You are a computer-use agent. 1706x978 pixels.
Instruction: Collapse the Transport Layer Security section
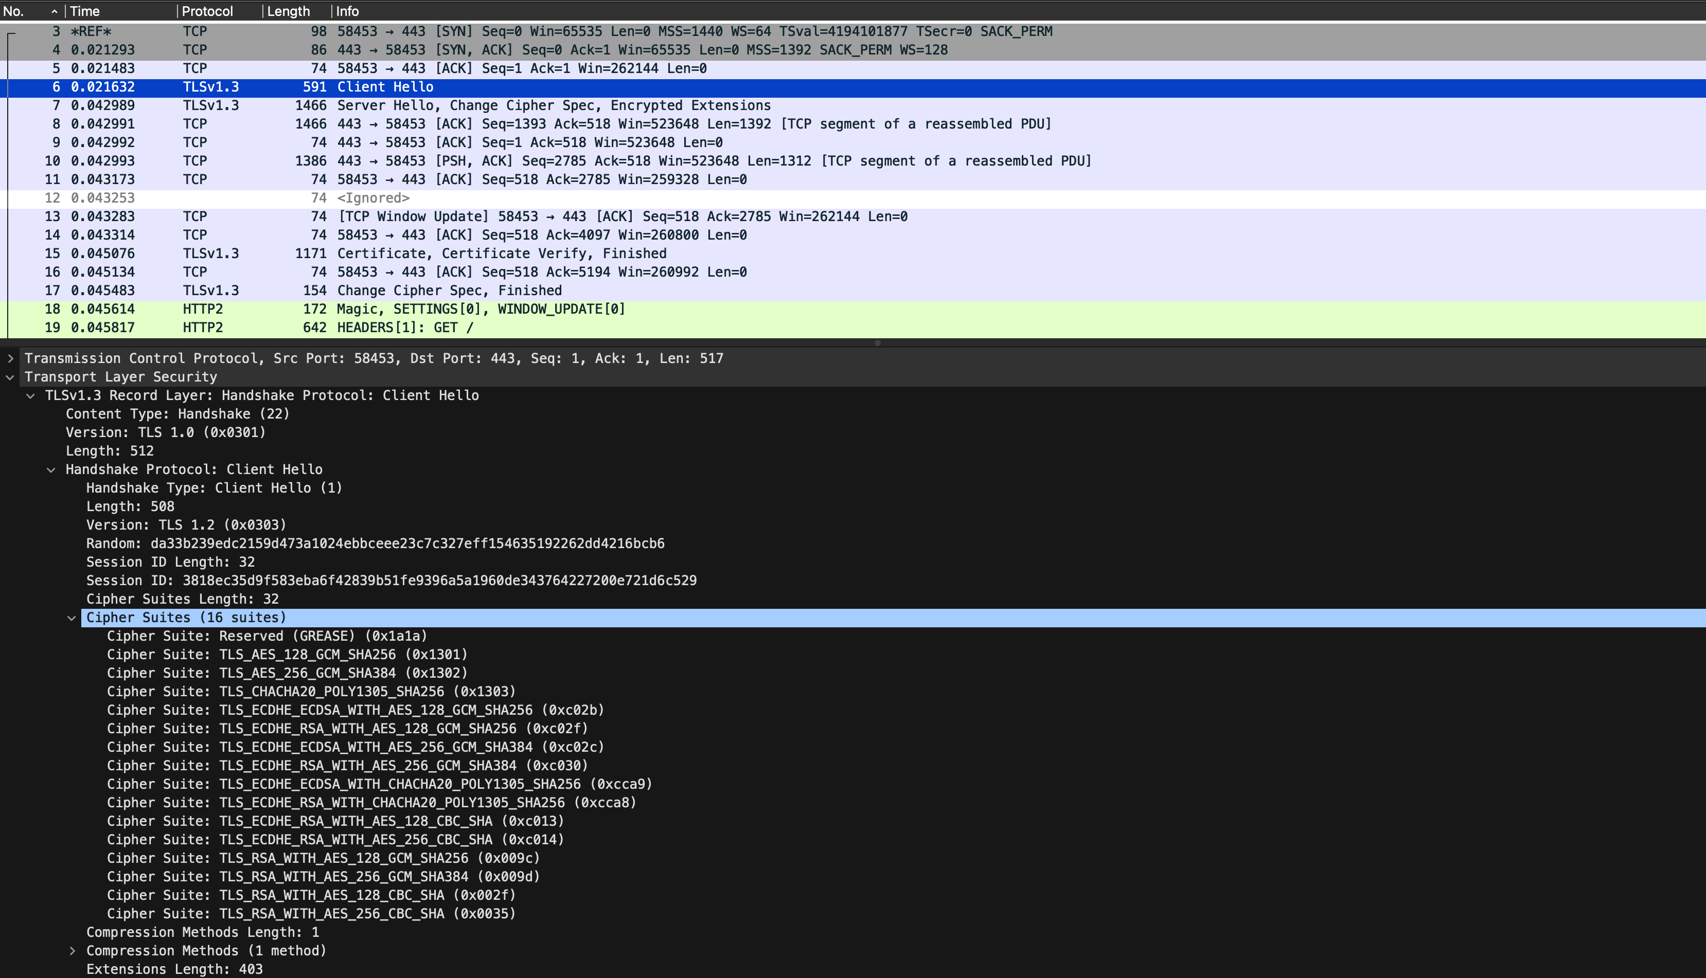click(x=10, y=377)
